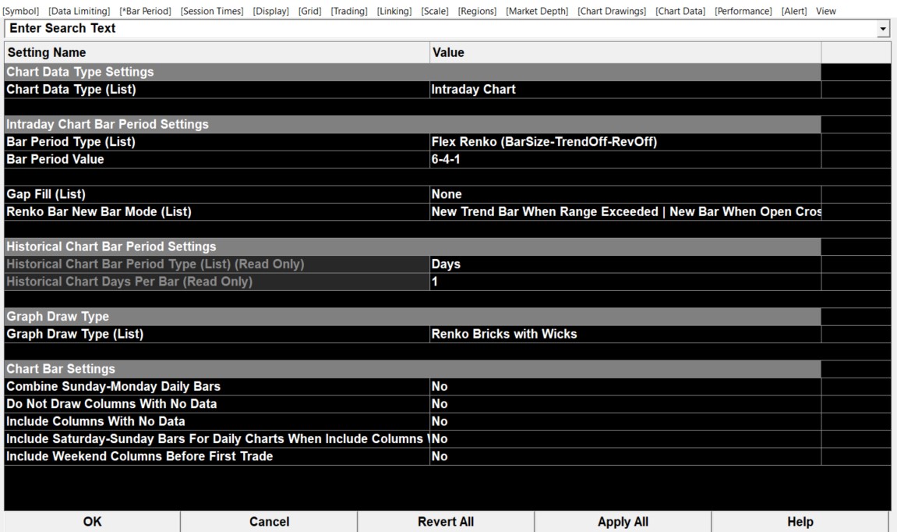Select the Bar Period Type (List) label
This screenshot has width=897, height=532.
pyautogui.click(x=217, y=141)
